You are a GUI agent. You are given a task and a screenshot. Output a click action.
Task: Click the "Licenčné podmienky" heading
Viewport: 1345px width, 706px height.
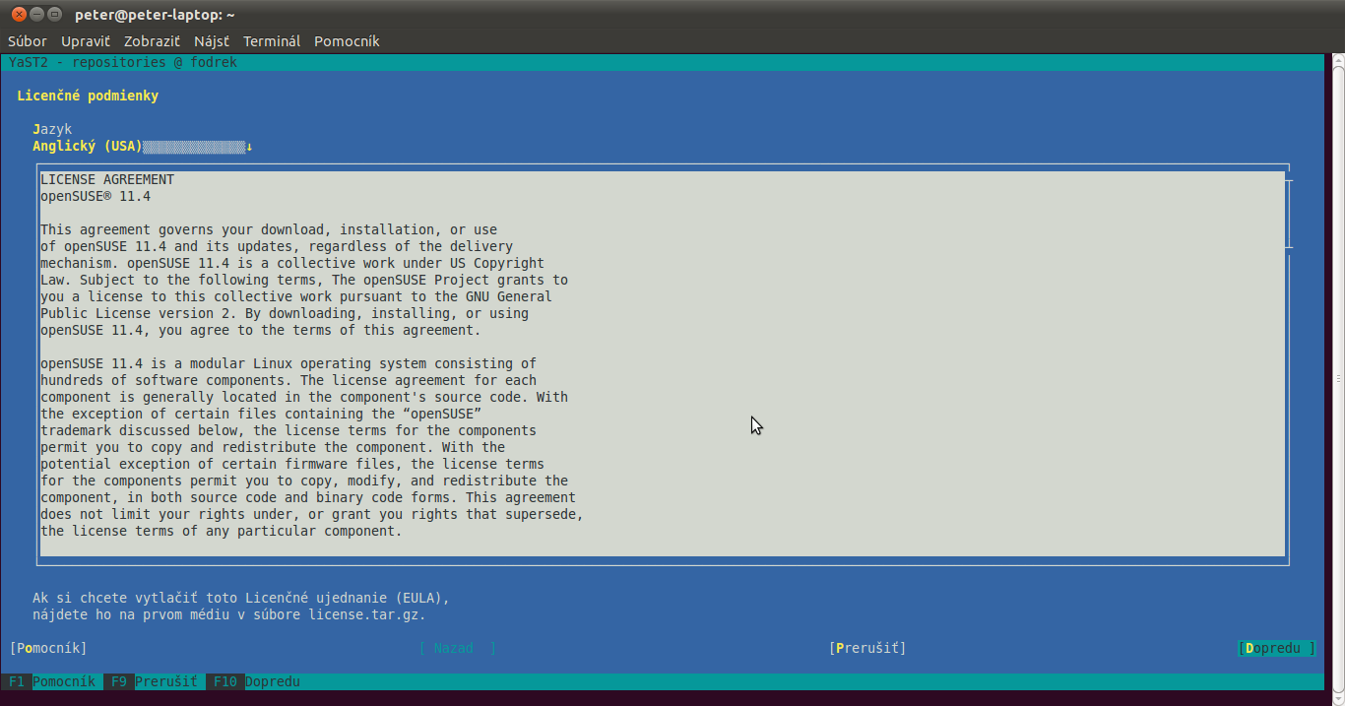(88, 96)
